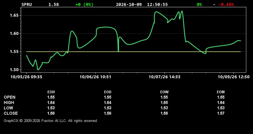Image resolution: width=253 pixels, height=134 pixels.
Task: Click the SPRU ticker symbol
Action: [27, 4]
